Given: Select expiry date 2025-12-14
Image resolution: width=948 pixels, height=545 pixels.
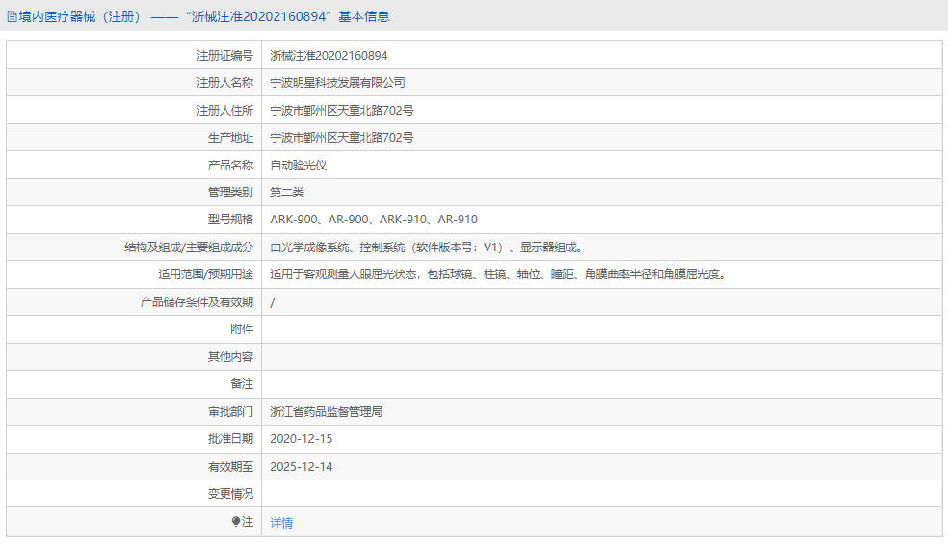Looking at the screenshot, I should click(302, 467).
